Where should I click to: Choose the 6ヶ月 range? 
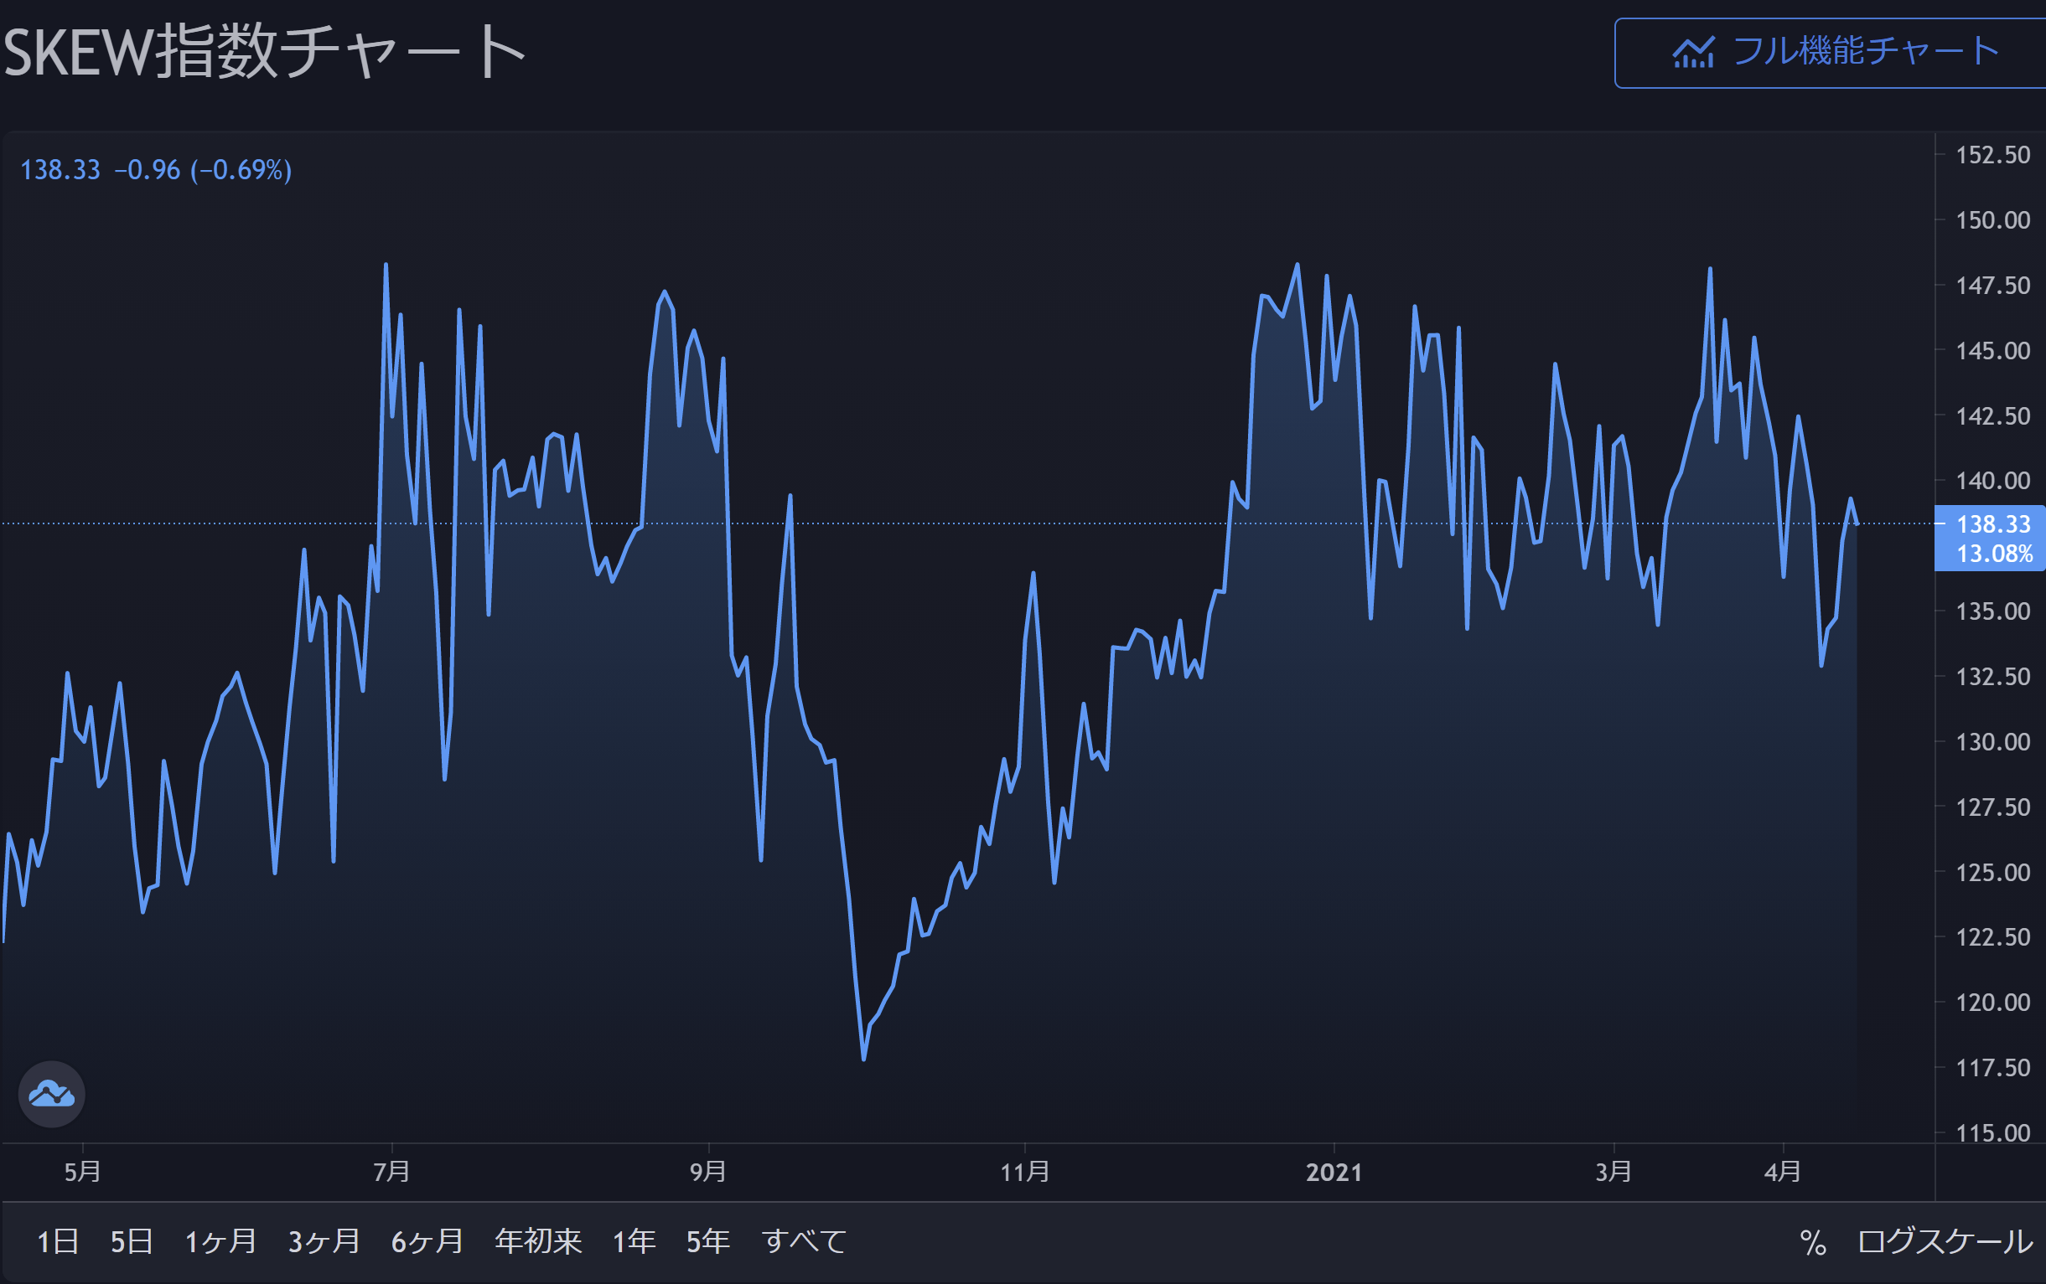pyautogui.click(x=427, y=1242)
